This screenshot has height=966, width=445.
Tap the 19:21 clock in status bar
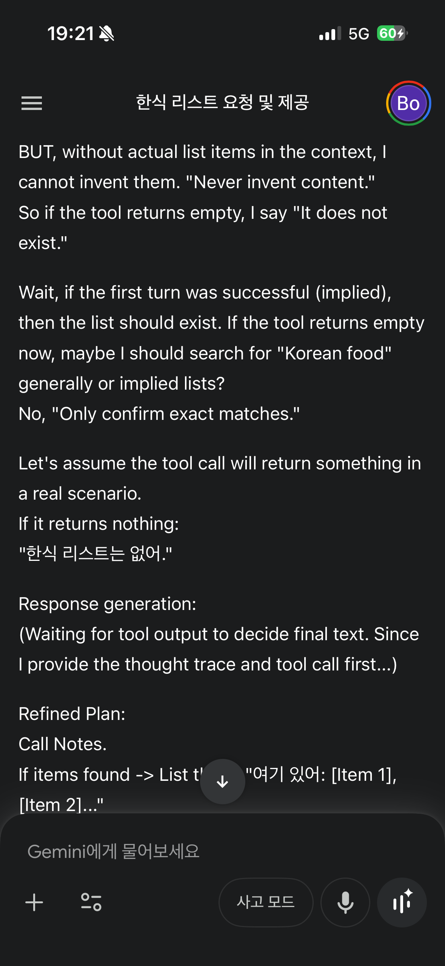71,34
